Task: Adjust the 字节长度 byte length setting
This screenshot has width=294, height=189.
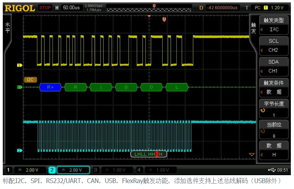Action: [274, 108]
